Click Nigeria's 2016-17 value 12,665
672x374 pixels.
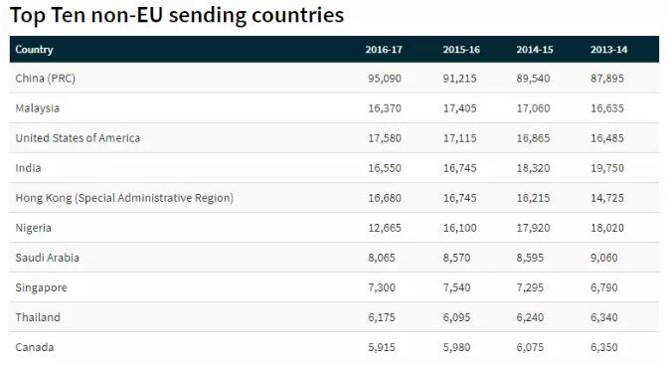coord(385,228)
